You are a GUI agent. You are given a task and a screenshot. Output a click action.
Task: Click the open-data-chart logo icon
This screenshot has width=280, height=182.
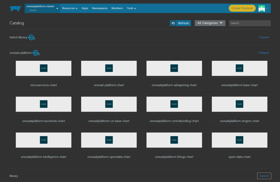pyautogui.click(x=240, y=140)
